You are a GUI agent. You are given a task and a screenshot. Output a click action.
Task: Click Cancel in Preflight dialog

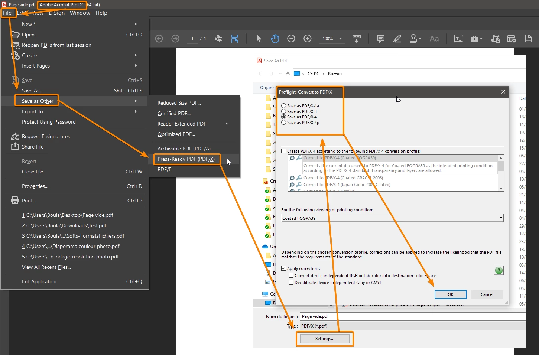487,294
